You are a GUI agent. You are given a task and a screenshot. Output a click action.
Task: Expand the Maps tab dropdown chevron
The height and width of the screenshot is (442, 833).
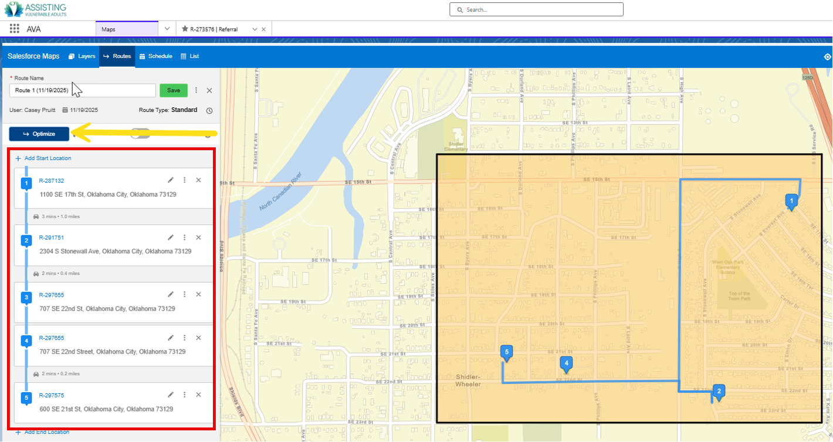click(x=167, y=29)
